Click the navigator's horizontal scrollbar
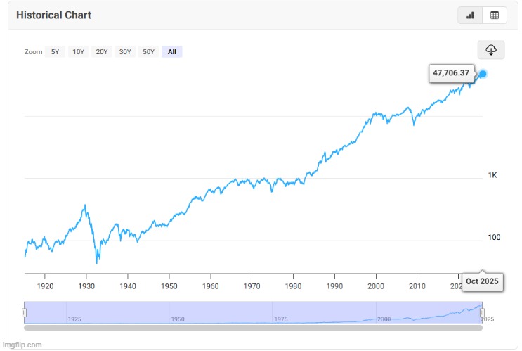 click(253, 327)
